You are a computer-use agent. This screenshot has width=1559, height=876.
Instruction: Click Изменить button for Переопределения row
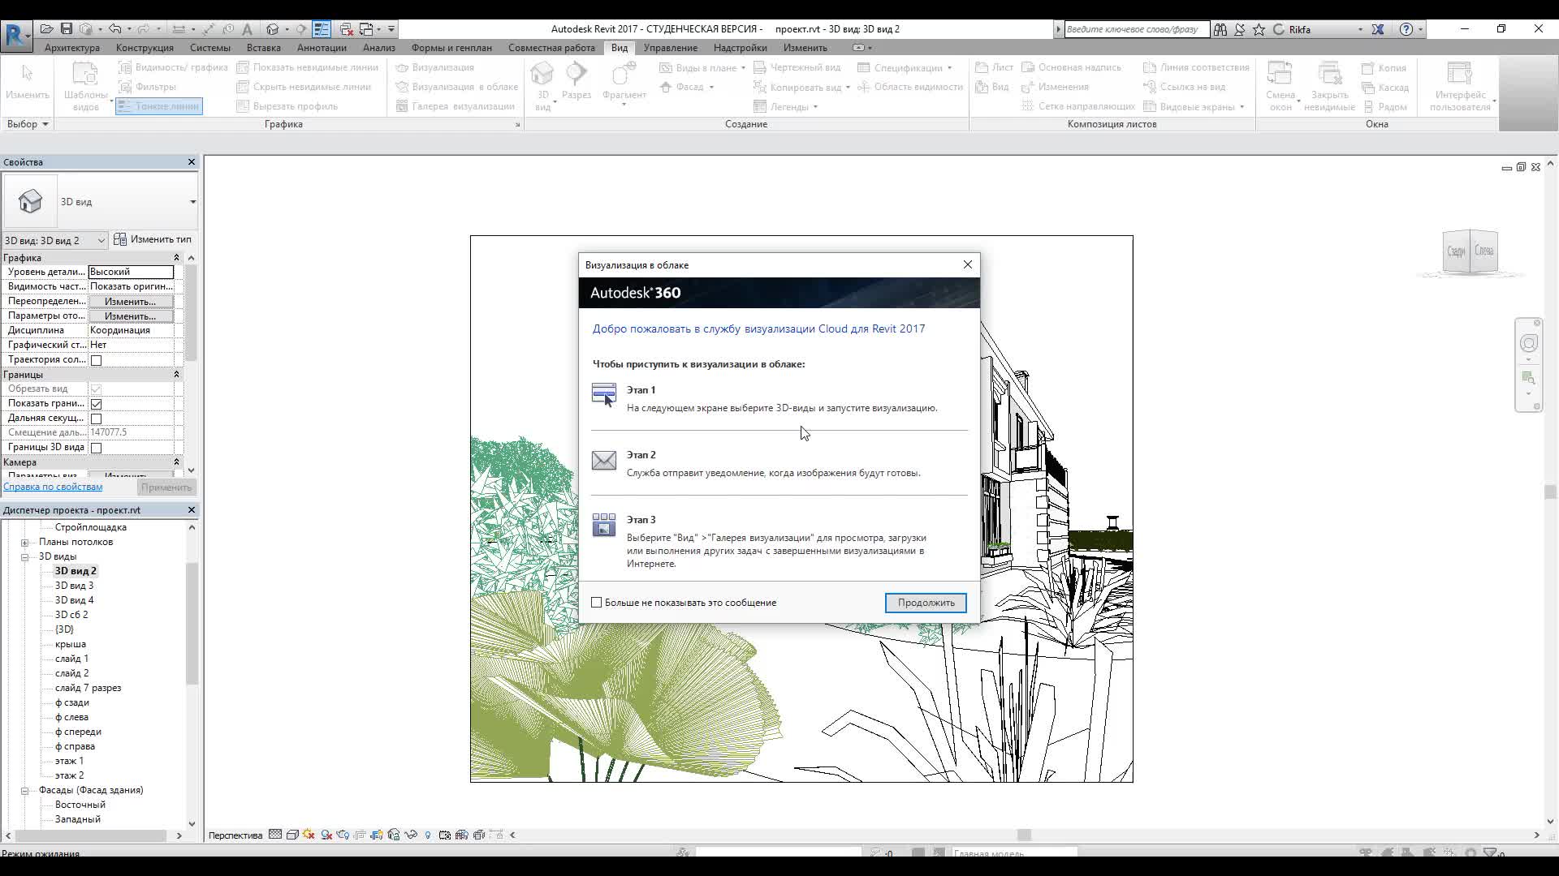click(130, 302)
